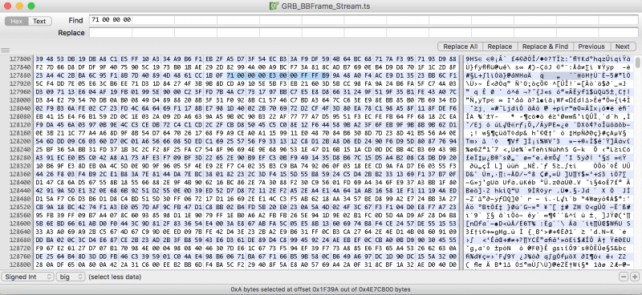Click the Find hex input field

tap(362, 20)
